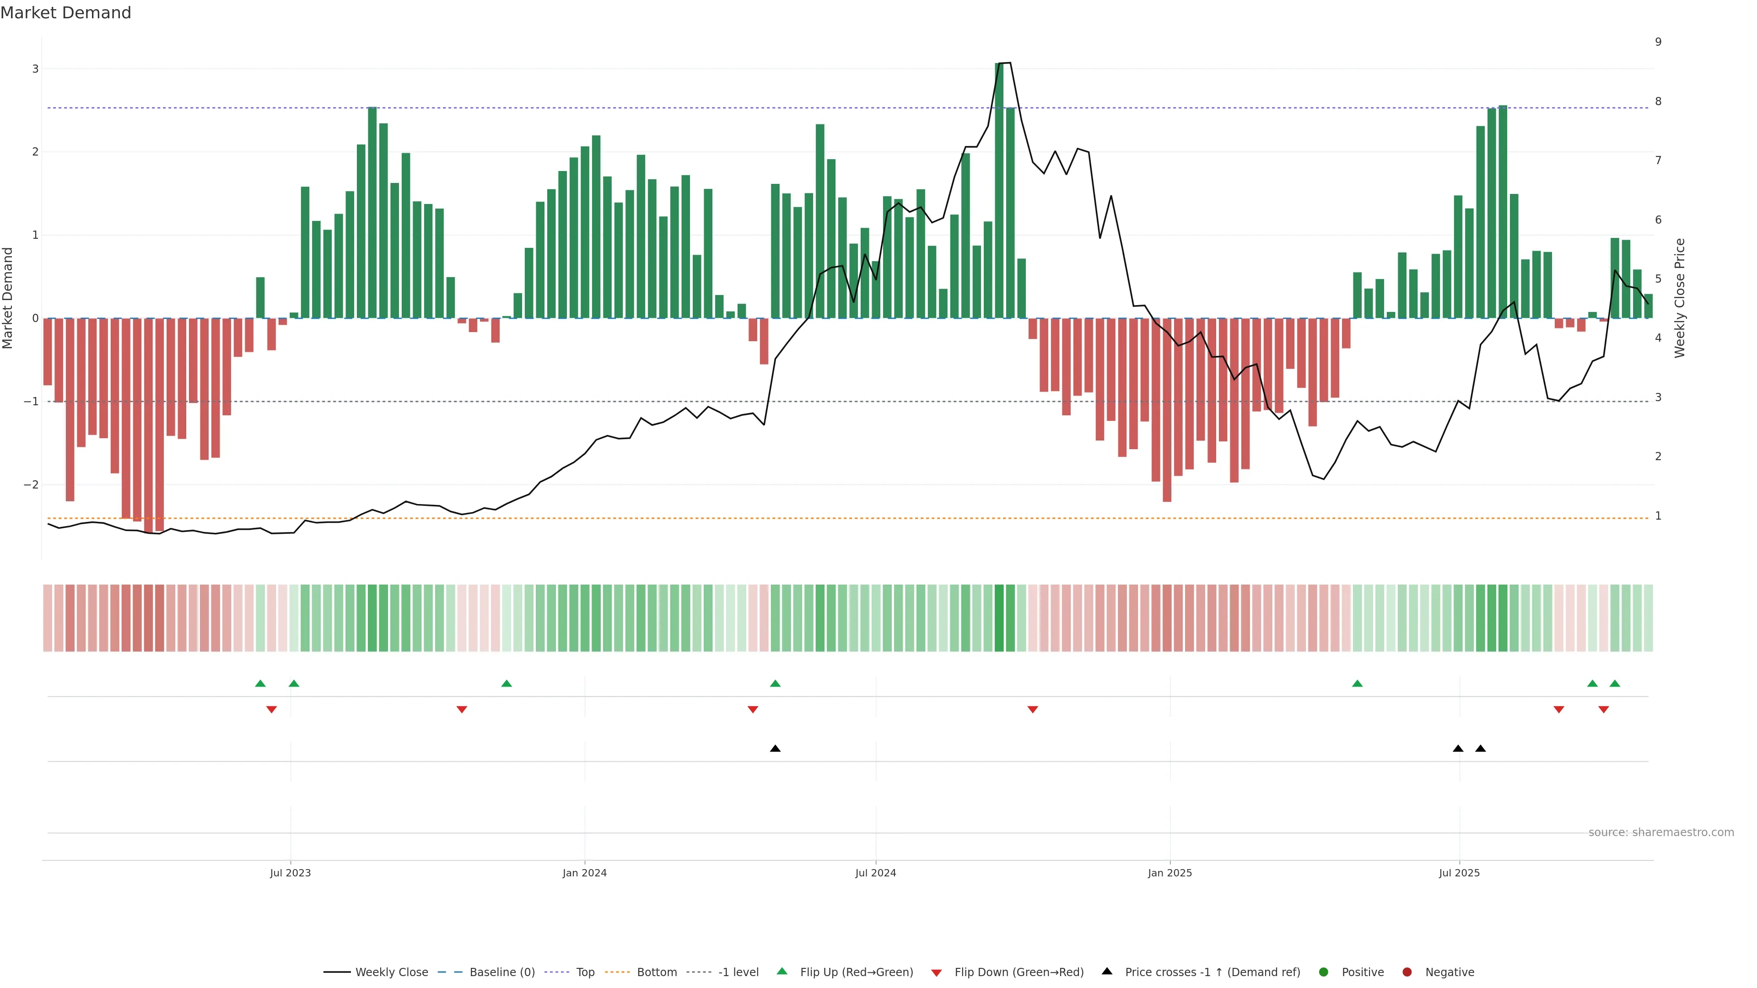This screenshot has height=988, width=1757.
Task: Click green Flip Up legend triangle
Action: tap(781, 972)
